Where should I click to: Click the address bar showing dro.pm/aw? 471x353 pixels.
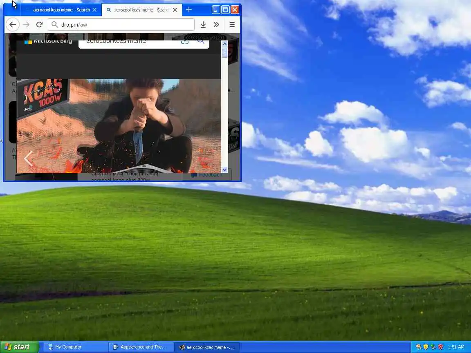pos(121,25)
